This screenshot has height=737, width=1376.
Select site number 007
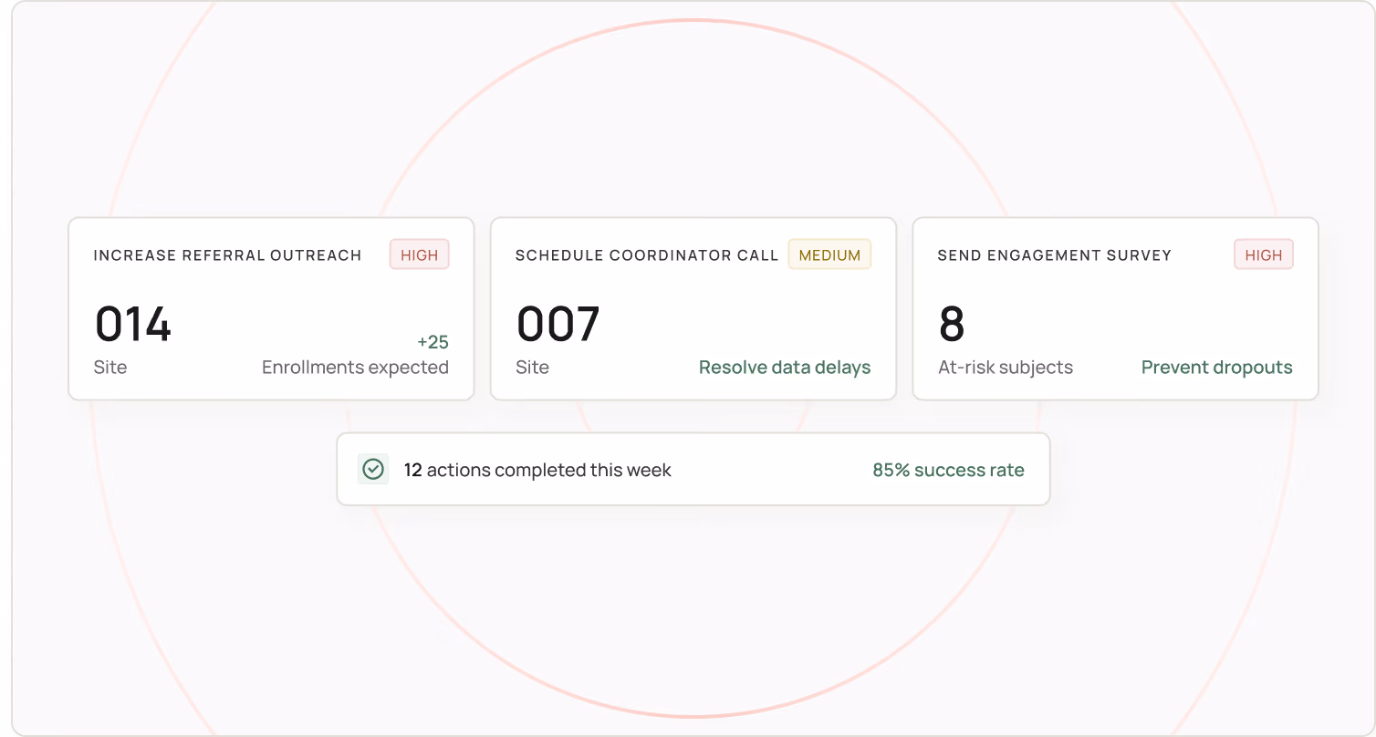(558, 325)
